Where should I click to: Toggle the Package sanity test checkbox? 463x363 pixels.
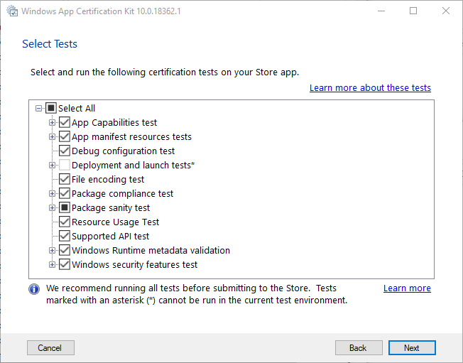coord(65,207)
